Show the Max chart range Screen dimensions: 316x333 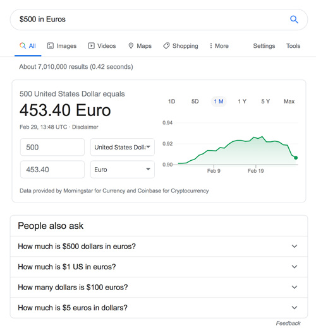[289, 102]
